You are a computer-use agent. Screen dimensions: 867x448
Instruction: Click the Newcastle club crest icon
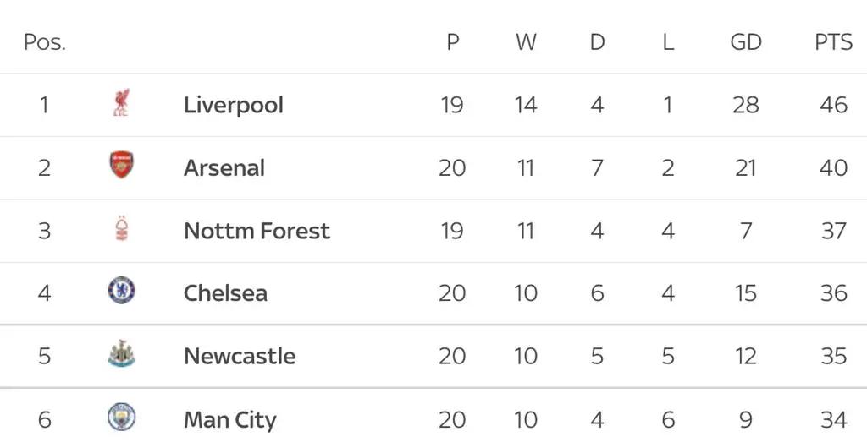point(121,353)
